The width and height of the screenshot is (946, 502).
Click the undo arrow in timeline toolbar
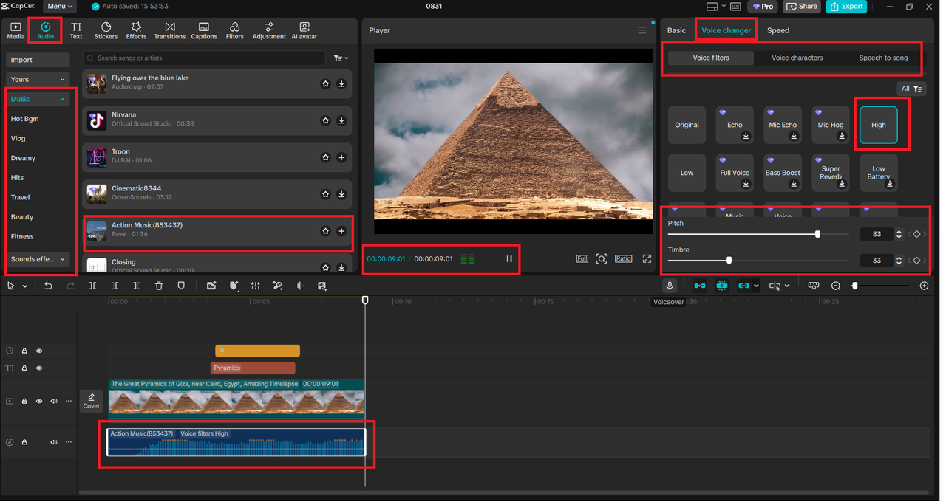pos(48,286)
